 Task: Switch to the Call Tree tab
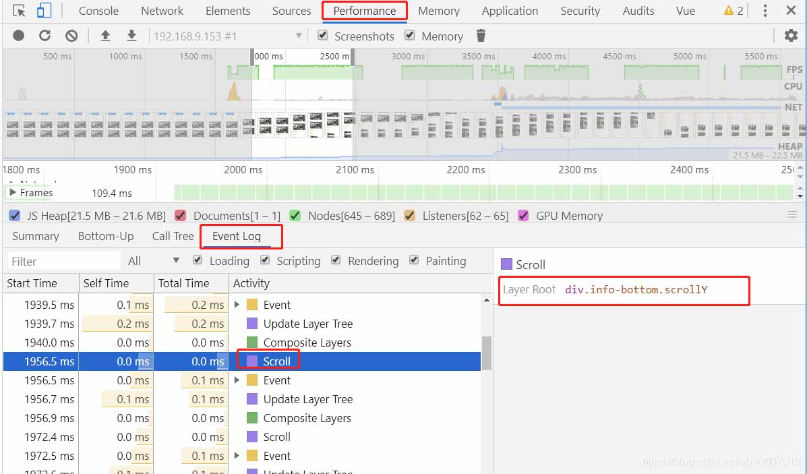tap(173, 236)
